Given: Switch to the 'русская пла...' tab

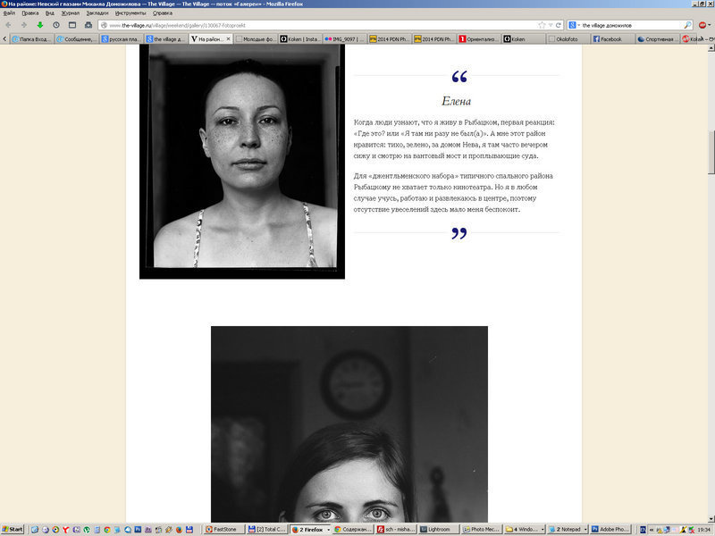Looking at the screenshot, I should tap(120, 39).
